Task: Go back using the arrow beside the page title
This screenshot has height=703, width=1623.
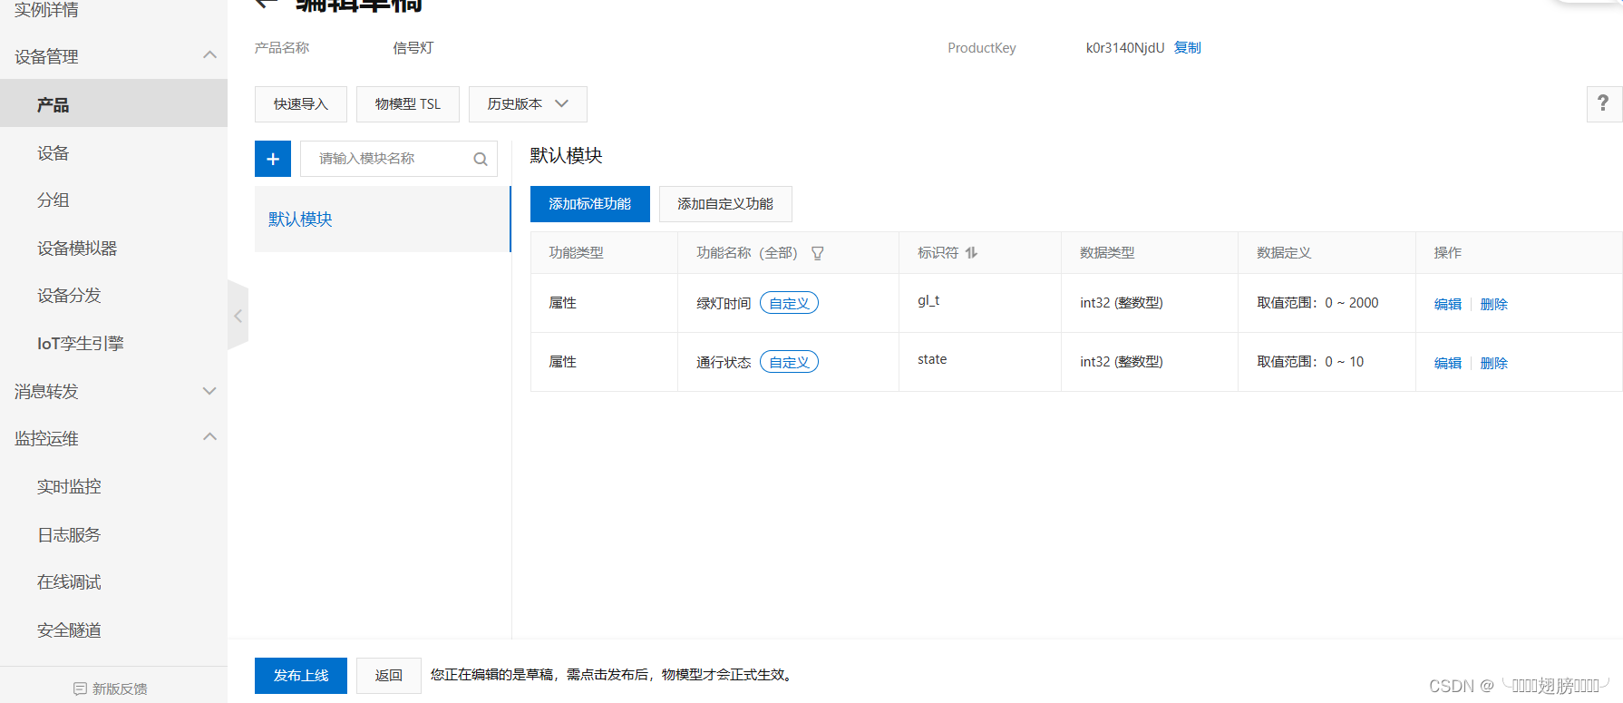Action: [266, 5]
